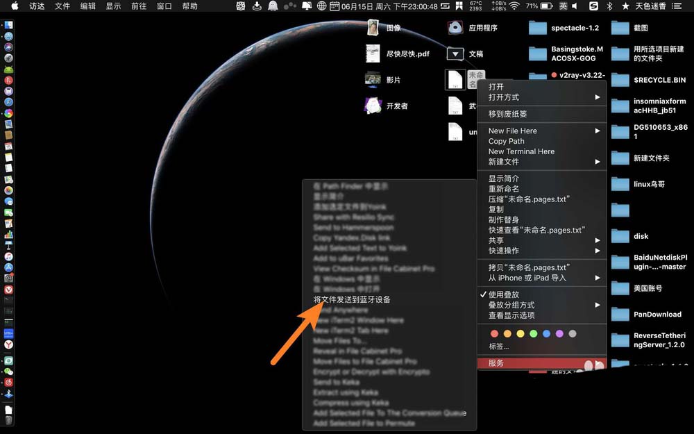Apply the blue tag color
This screenshot has width=694, height=434.
tap(547, 333)
